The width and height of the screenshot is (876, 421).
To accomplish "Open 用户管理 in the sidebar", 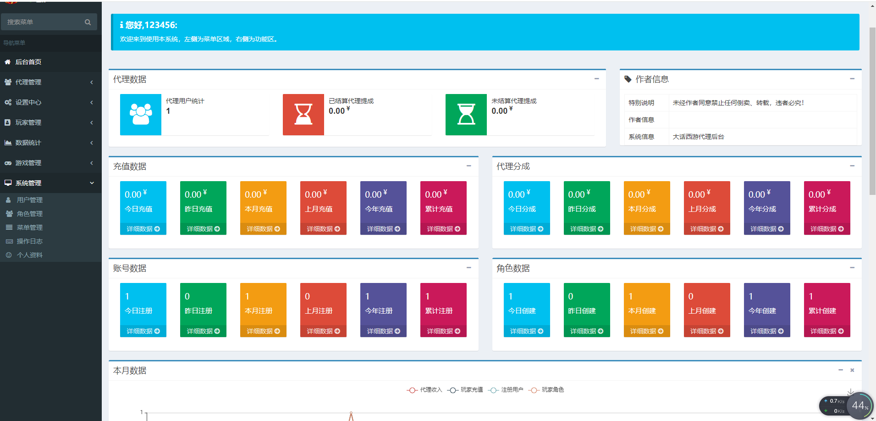I will coord(30,200).
